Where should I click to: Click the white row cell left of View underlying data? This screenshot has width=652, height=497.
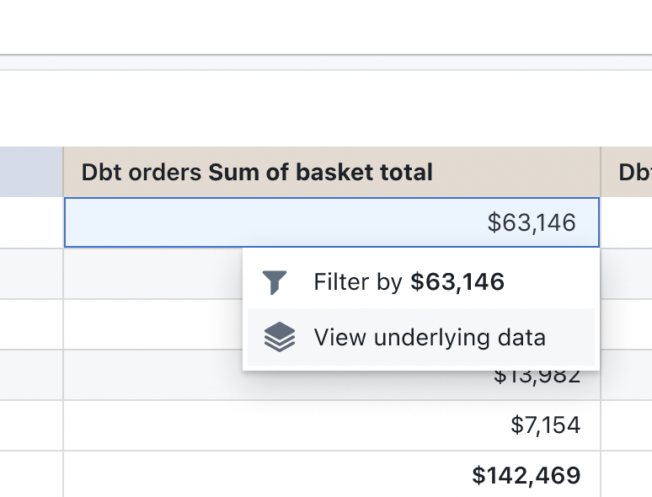pyautogui.click(x=152, y=324)
